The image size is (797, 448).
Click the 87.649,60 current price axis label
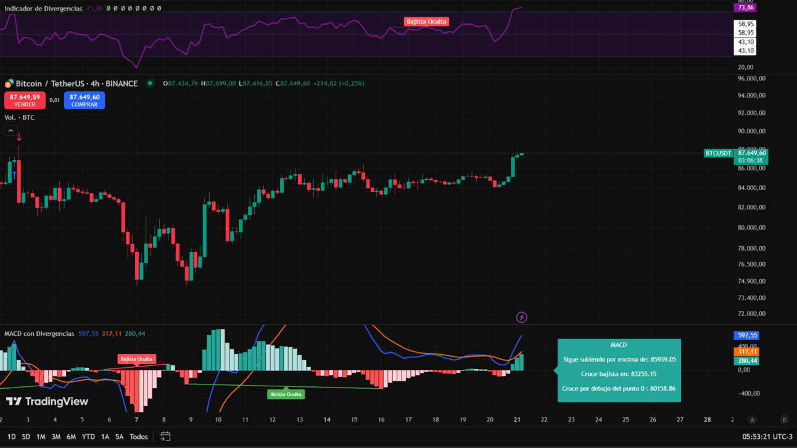[751, 153]
